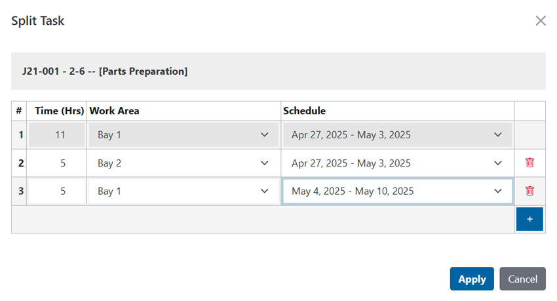Cancel the split task dialog
This screenshot has width=557, height=301.
(522, 279)
